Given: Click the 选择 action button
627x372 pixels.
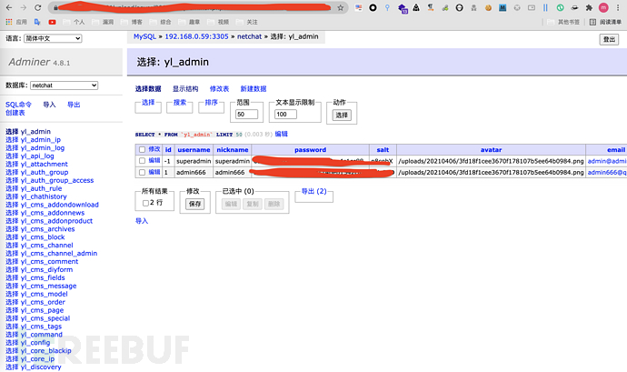Looking at the screenshot, I should [x=342, y=116].
